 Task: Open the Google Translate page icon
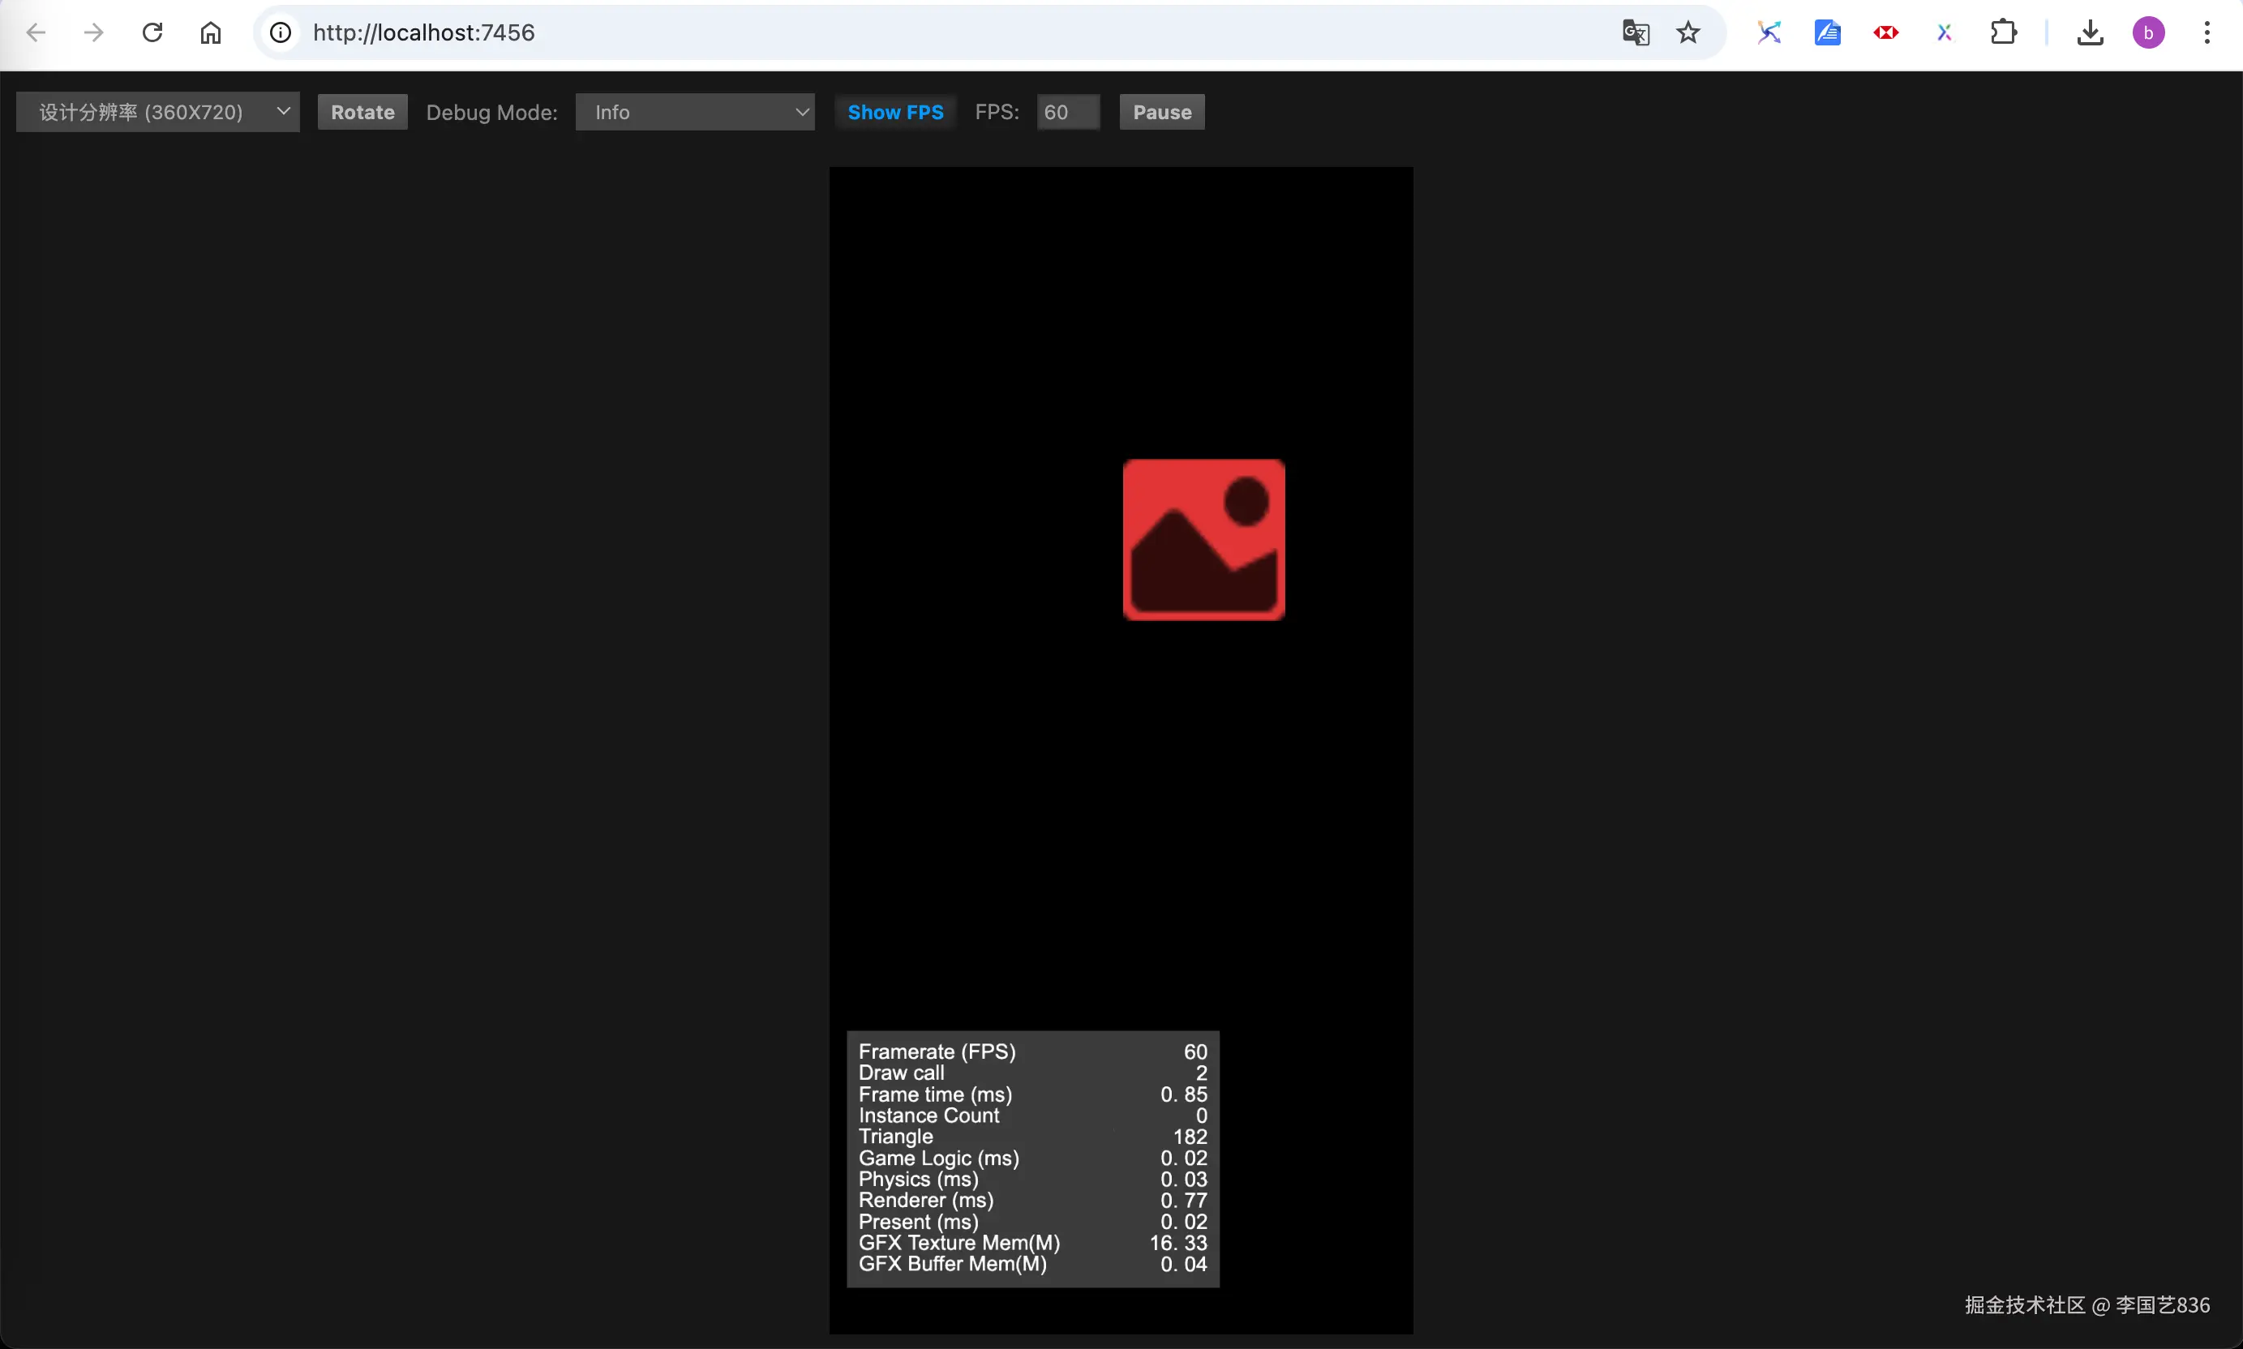[x=1635, y=32]
